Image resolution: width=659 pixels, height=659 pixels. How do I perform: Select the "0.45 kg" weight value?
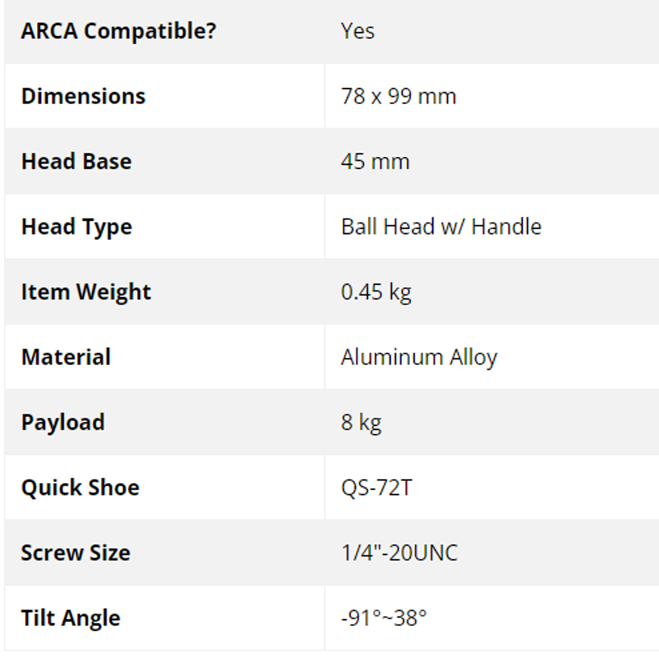[x=376, y=292]
